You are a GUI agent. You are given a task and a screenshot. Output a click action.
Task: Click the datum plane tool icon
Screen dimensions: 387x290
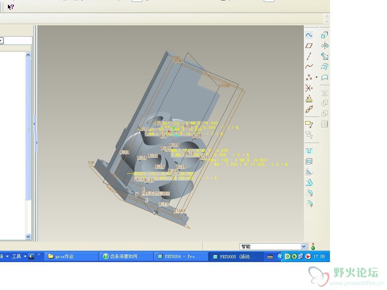pos(309,45)
